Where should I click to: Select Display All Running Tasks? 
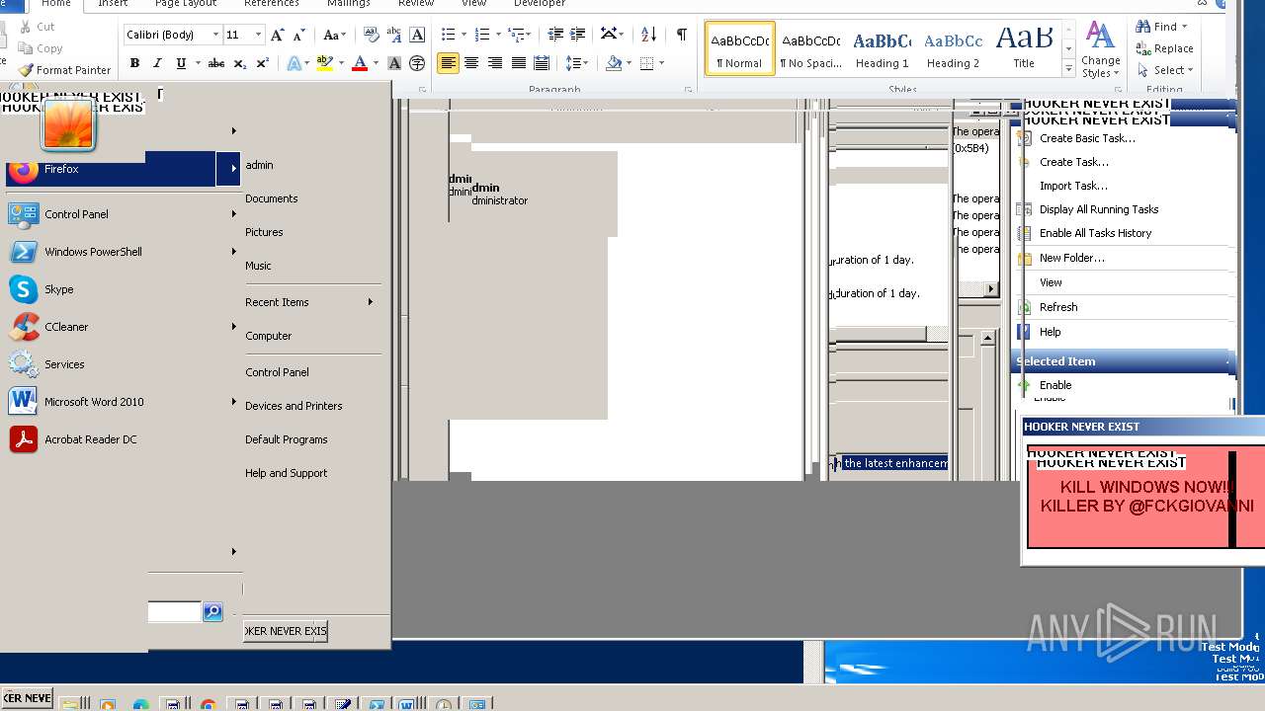coord(1099,209)
